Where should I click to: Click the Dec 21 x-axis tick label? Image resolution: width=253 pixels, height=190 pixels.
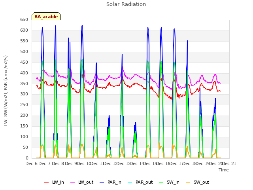(229, 163)
